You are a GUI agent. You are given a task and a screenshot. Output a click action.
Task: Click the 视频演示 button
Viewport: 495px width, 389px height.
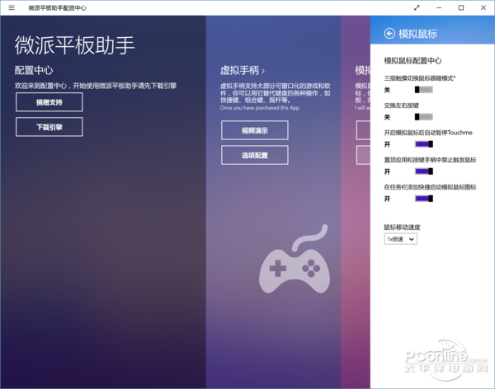coord(255,130)
